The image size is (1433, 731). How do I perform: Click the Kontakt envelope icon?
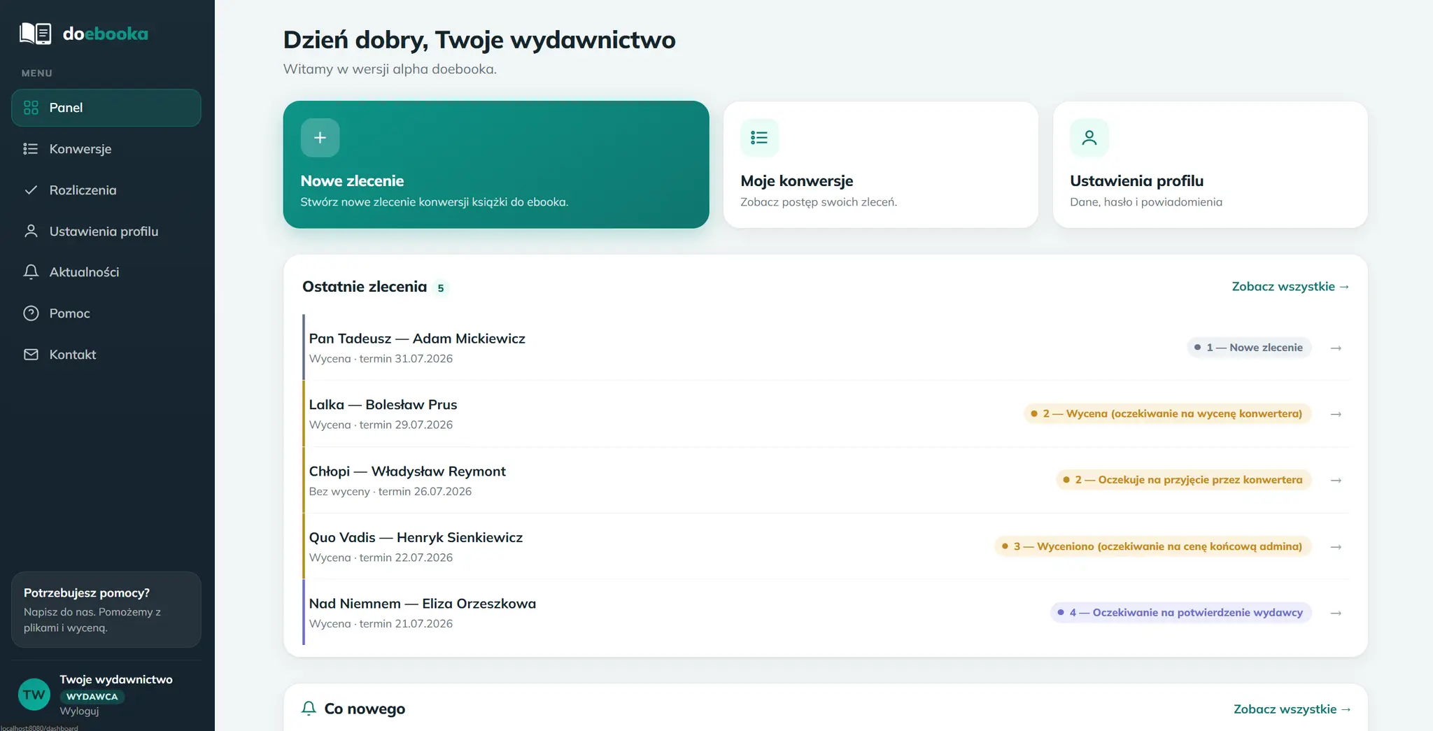[x=31, y=355]
